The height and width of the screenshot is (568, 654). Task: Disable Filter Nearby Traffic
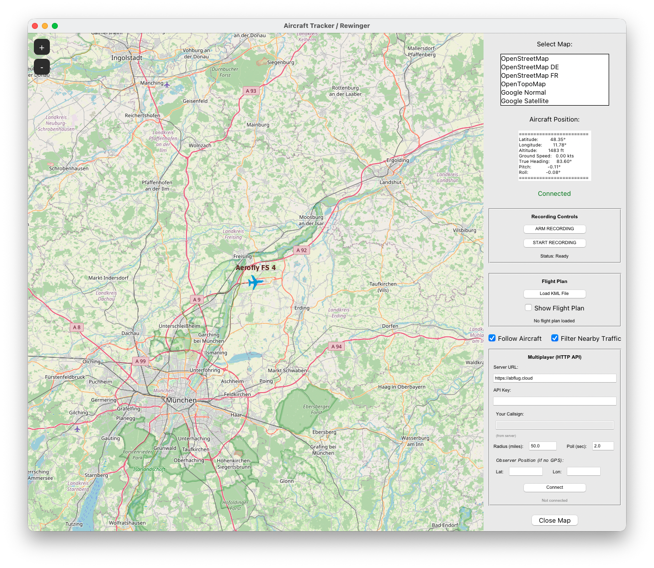point(554,338)
